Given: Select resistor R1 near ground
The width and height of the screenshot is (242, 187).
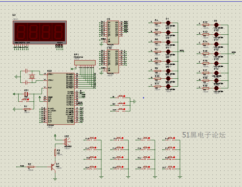Looking at the screenshot, I should point(27,109).
